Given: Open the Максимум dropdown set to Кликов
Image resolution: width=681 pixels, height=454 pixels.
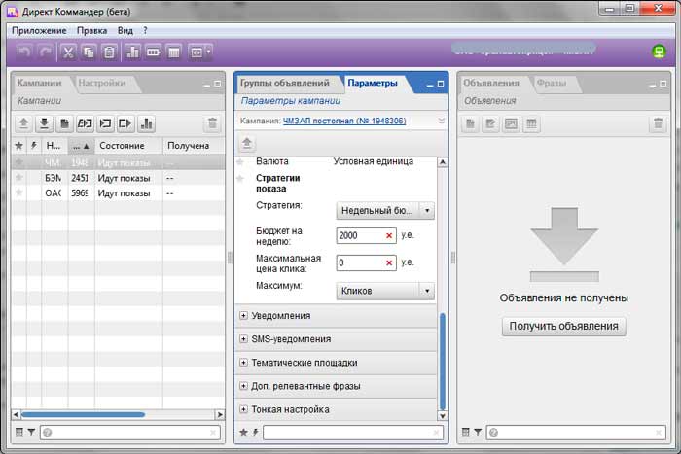Looking at the screenshot, I should [384, 290].
